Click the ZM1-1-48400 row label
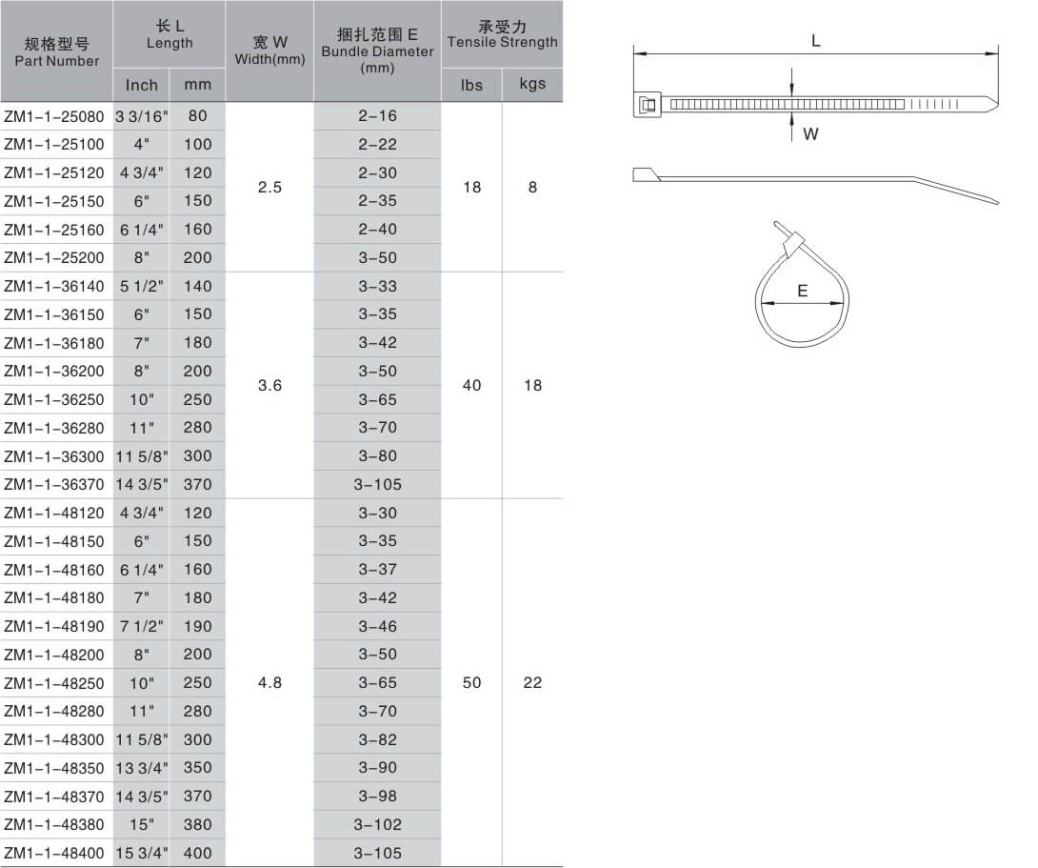1038x868 pixels. point(55,853)
